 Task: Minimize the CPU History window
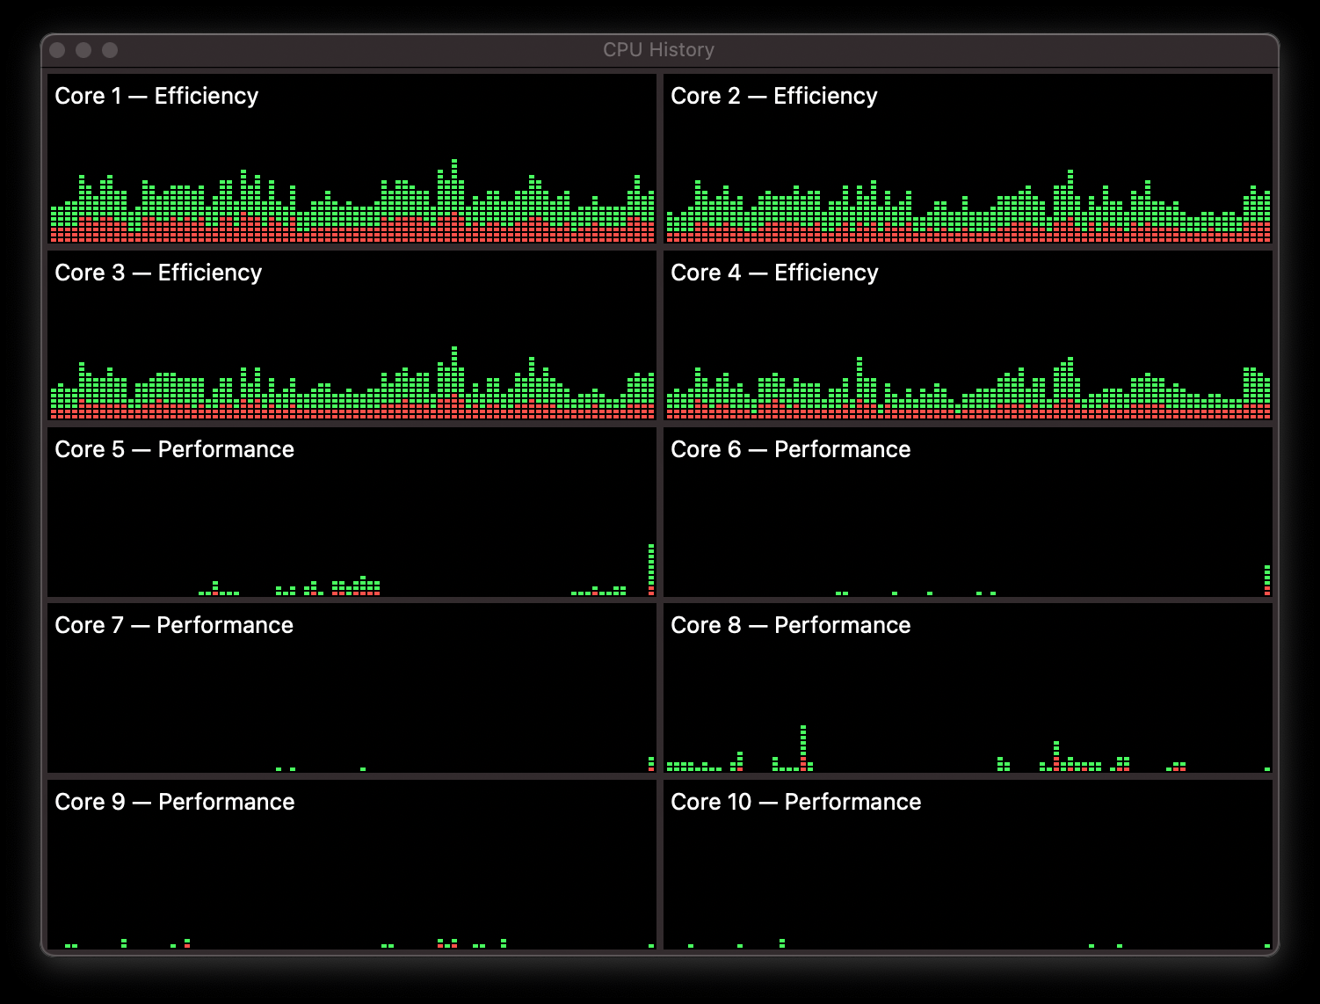(83, 50)
